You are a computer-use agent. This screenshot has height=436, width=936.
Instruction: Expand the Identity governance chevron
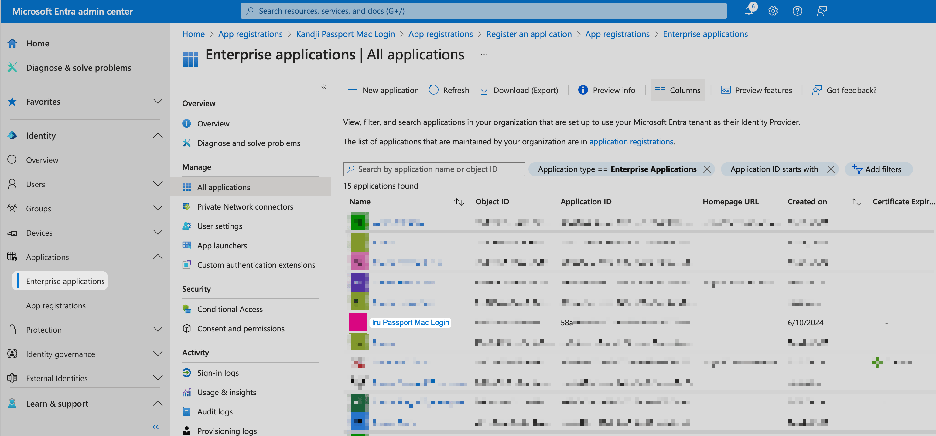158,354
